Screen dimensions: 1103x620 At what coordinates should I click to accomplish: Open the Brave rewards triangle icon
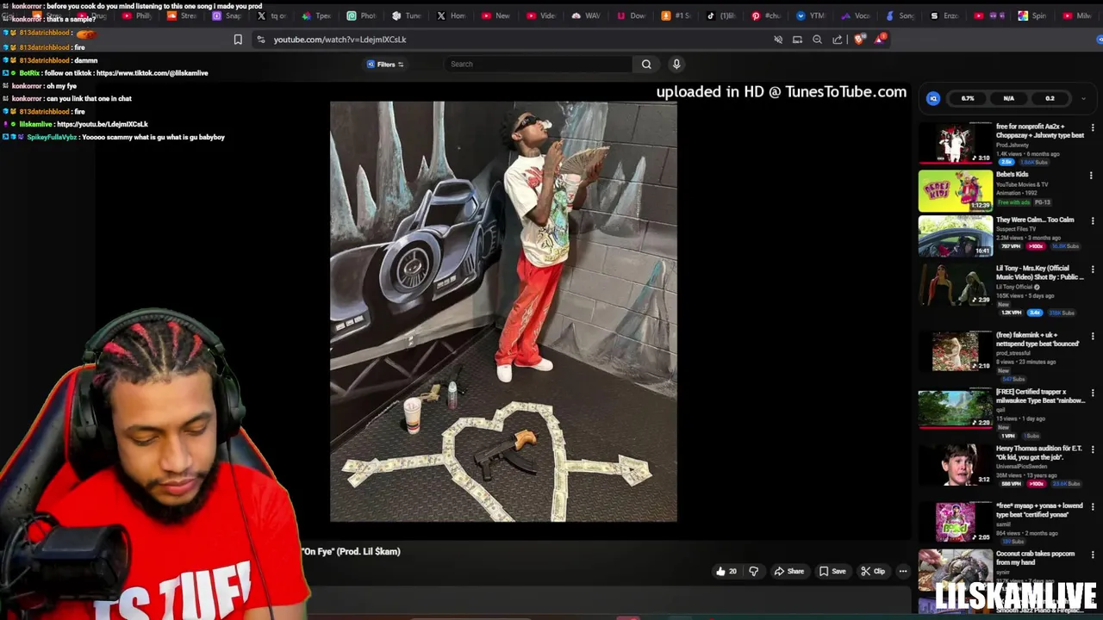point(880,39)
